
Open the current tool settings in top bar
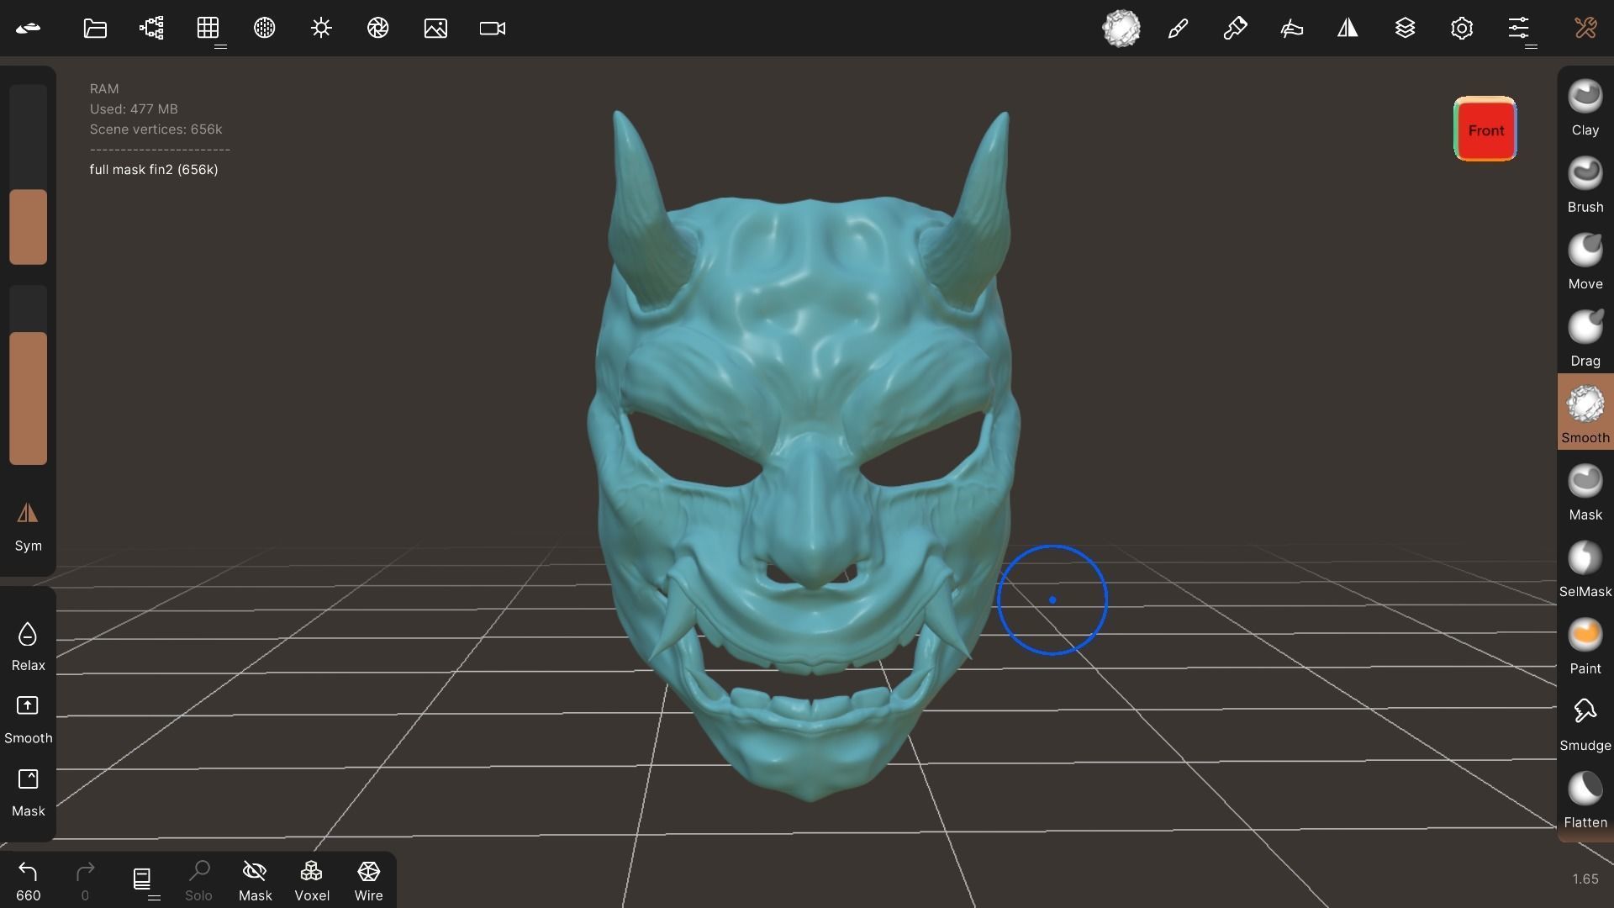tap(1121, 29)
